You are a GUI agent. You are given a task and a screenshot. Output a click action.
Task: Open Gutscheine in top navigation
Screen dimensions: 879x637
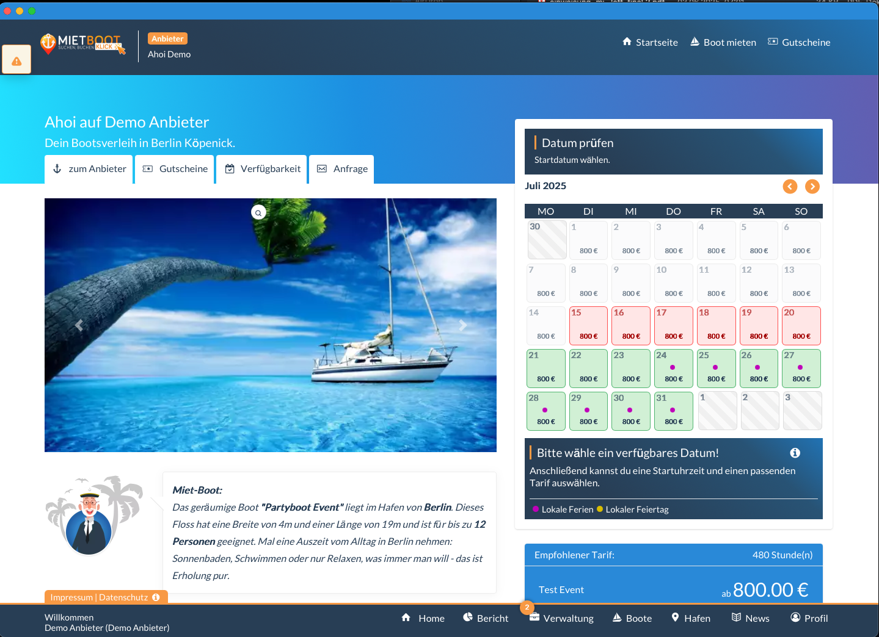[799, 42]
